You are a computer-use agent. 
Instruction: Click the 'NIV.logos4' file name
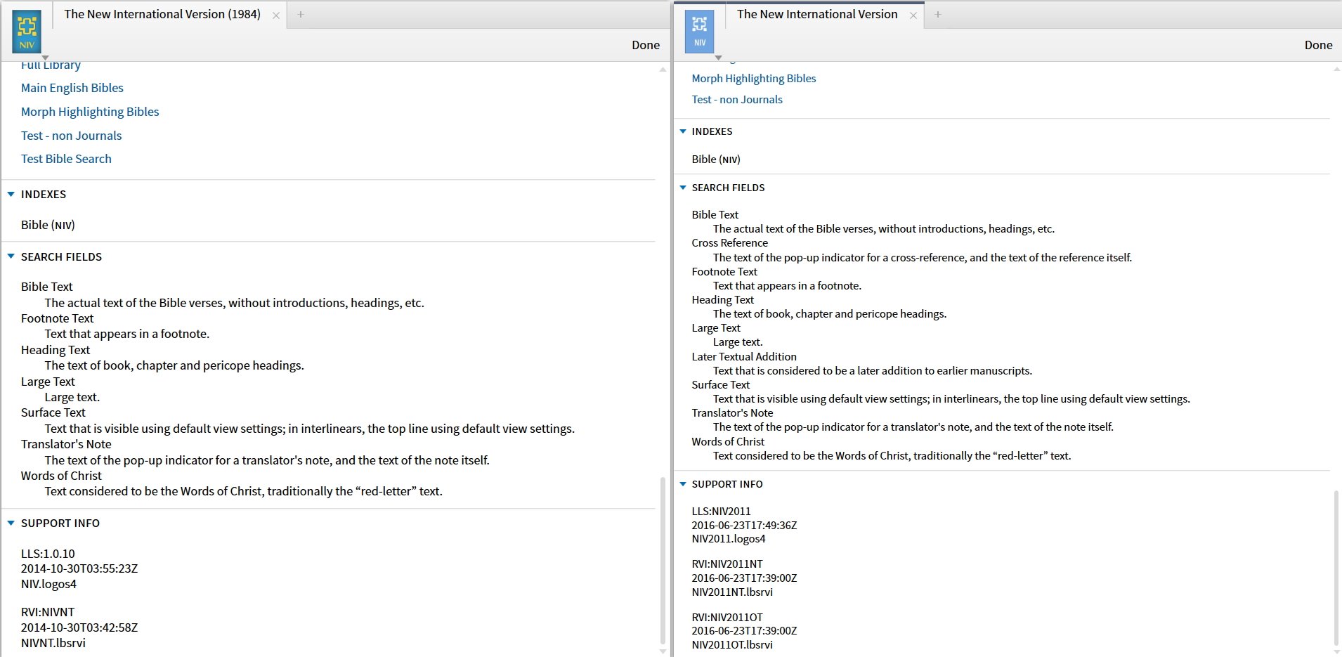point(48,584)
